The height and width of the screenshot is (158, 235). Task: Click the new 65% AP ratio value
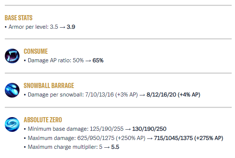coord(98,60)
